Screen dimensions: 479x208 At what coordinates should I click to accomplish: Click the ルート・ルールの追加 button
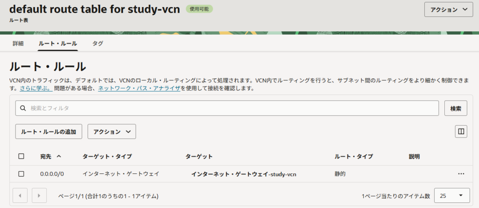tap(49, 131)
